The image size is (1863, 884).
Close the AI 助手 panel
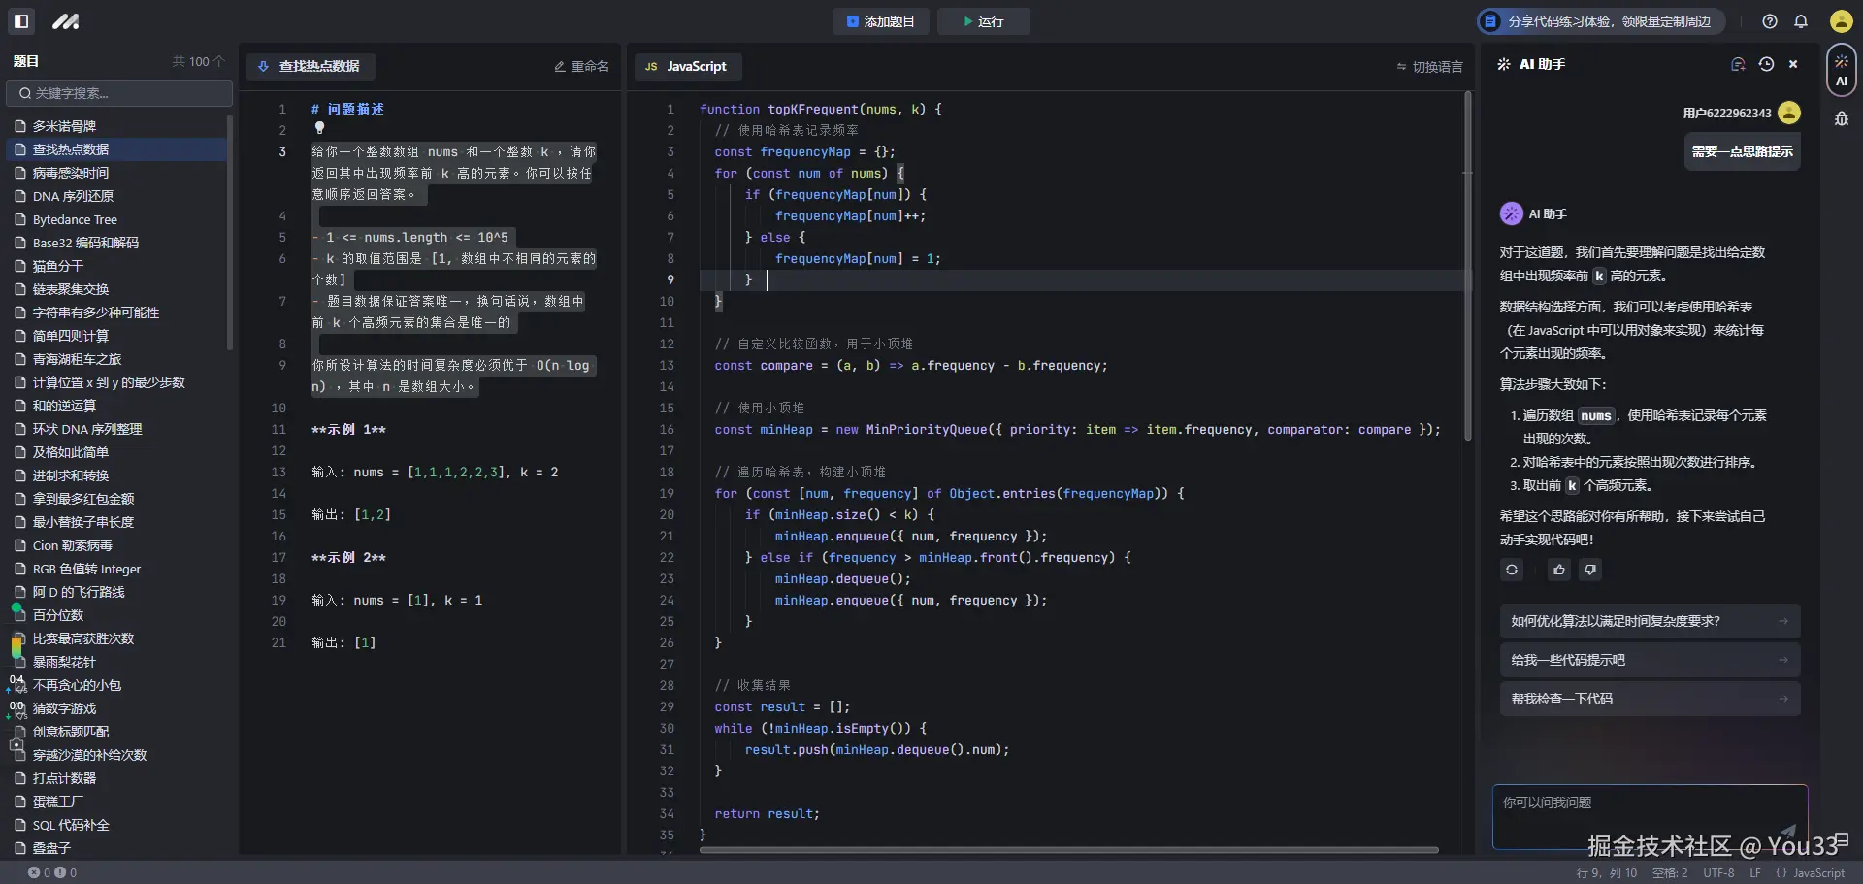tap(1793, 64)
